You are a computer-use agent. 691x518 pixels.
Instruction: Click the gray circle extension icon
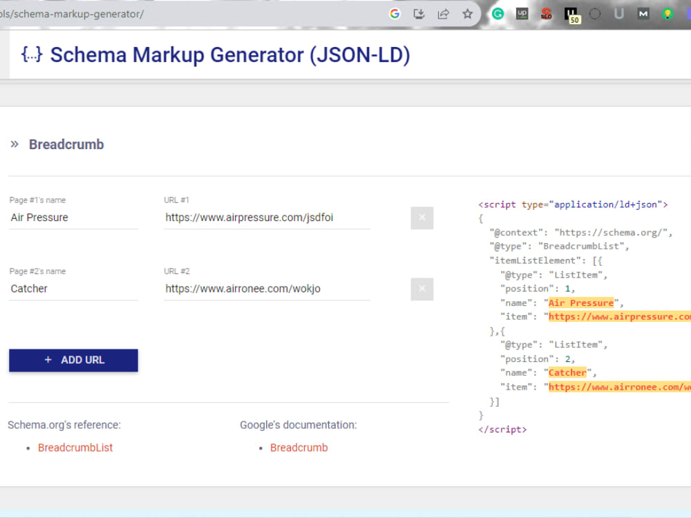coord(595,14)
